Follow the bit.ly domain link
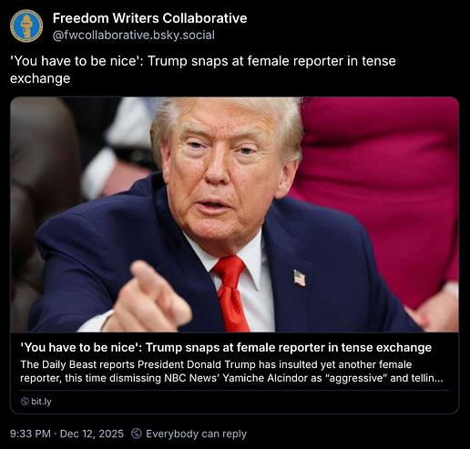The height and width of the screenshot is (449, 470). tap(41, 402)
